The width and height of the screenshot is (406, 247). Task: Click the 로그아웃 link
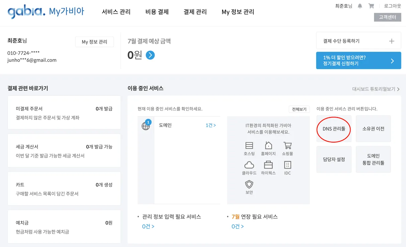pos(392,6)
